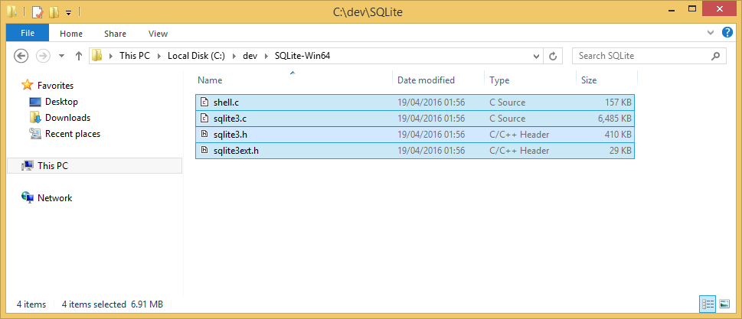
Task: Click the 6,485 KB size cell
Action: click(x=614, y=119)
